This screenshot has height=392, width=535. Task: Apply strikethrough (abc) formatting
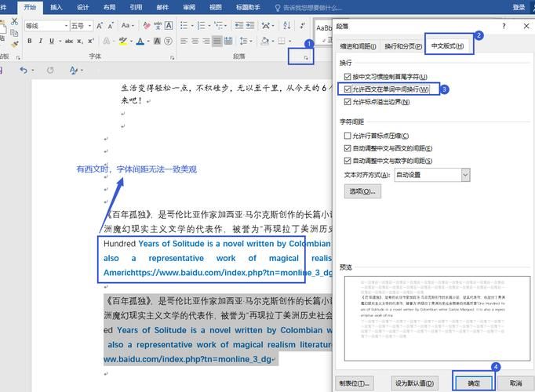pos(69,41)
